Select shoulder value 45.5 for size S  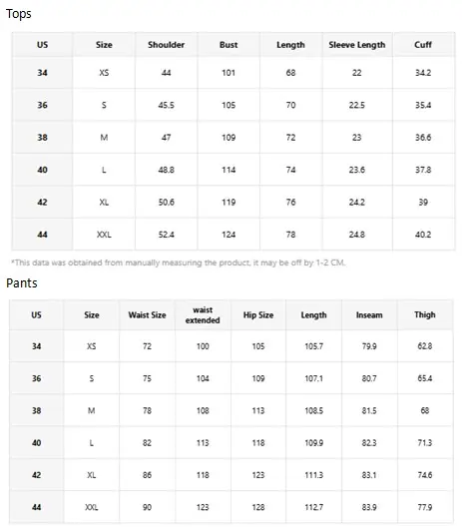(x=167, y=106)
